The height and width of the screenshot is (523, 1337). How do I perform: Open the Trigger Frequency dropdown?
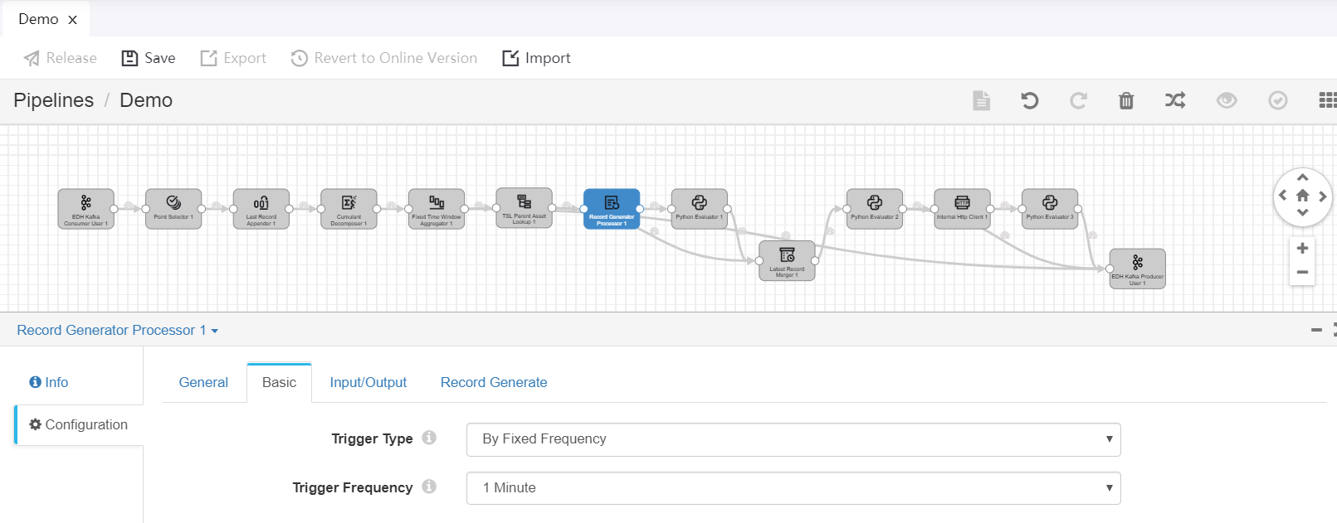click(x=793, y=488)
